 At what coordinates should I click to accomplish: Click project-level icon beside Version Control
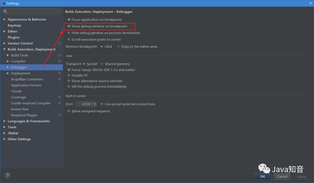(60, 43)
